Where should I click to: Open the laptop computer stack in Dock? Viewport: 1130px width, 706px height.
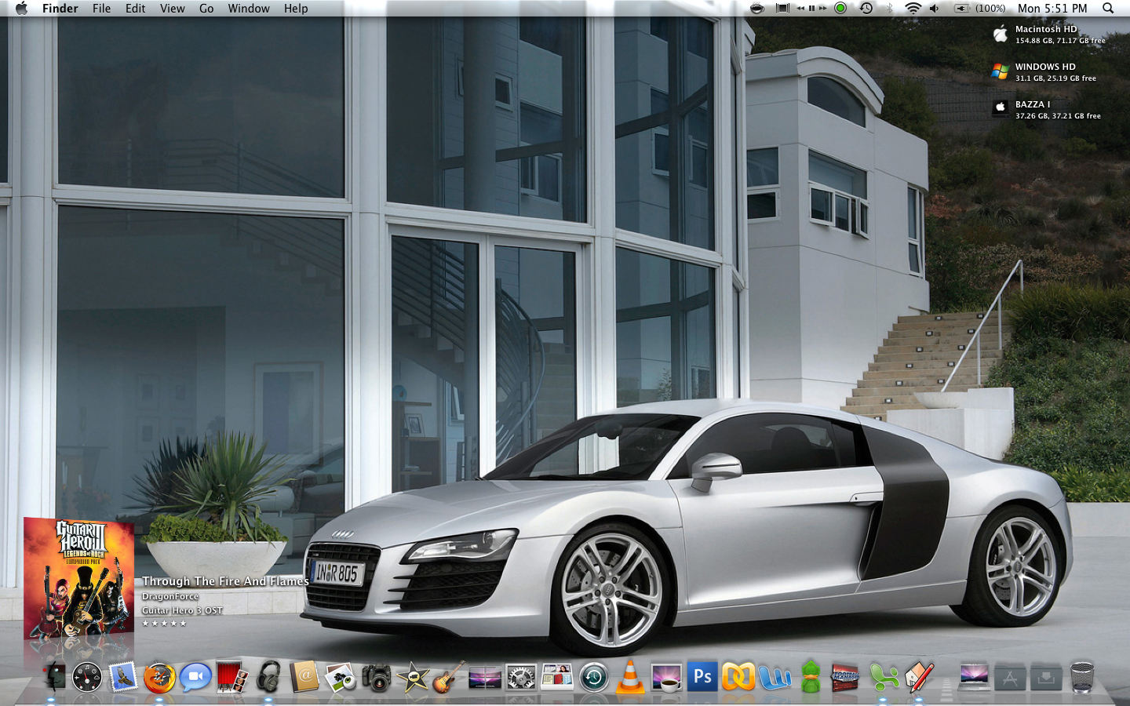click(x=974, y=677)
